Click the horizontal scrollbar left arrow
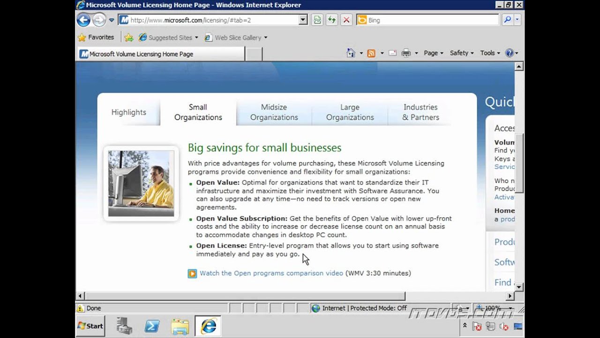 [80, 296]
